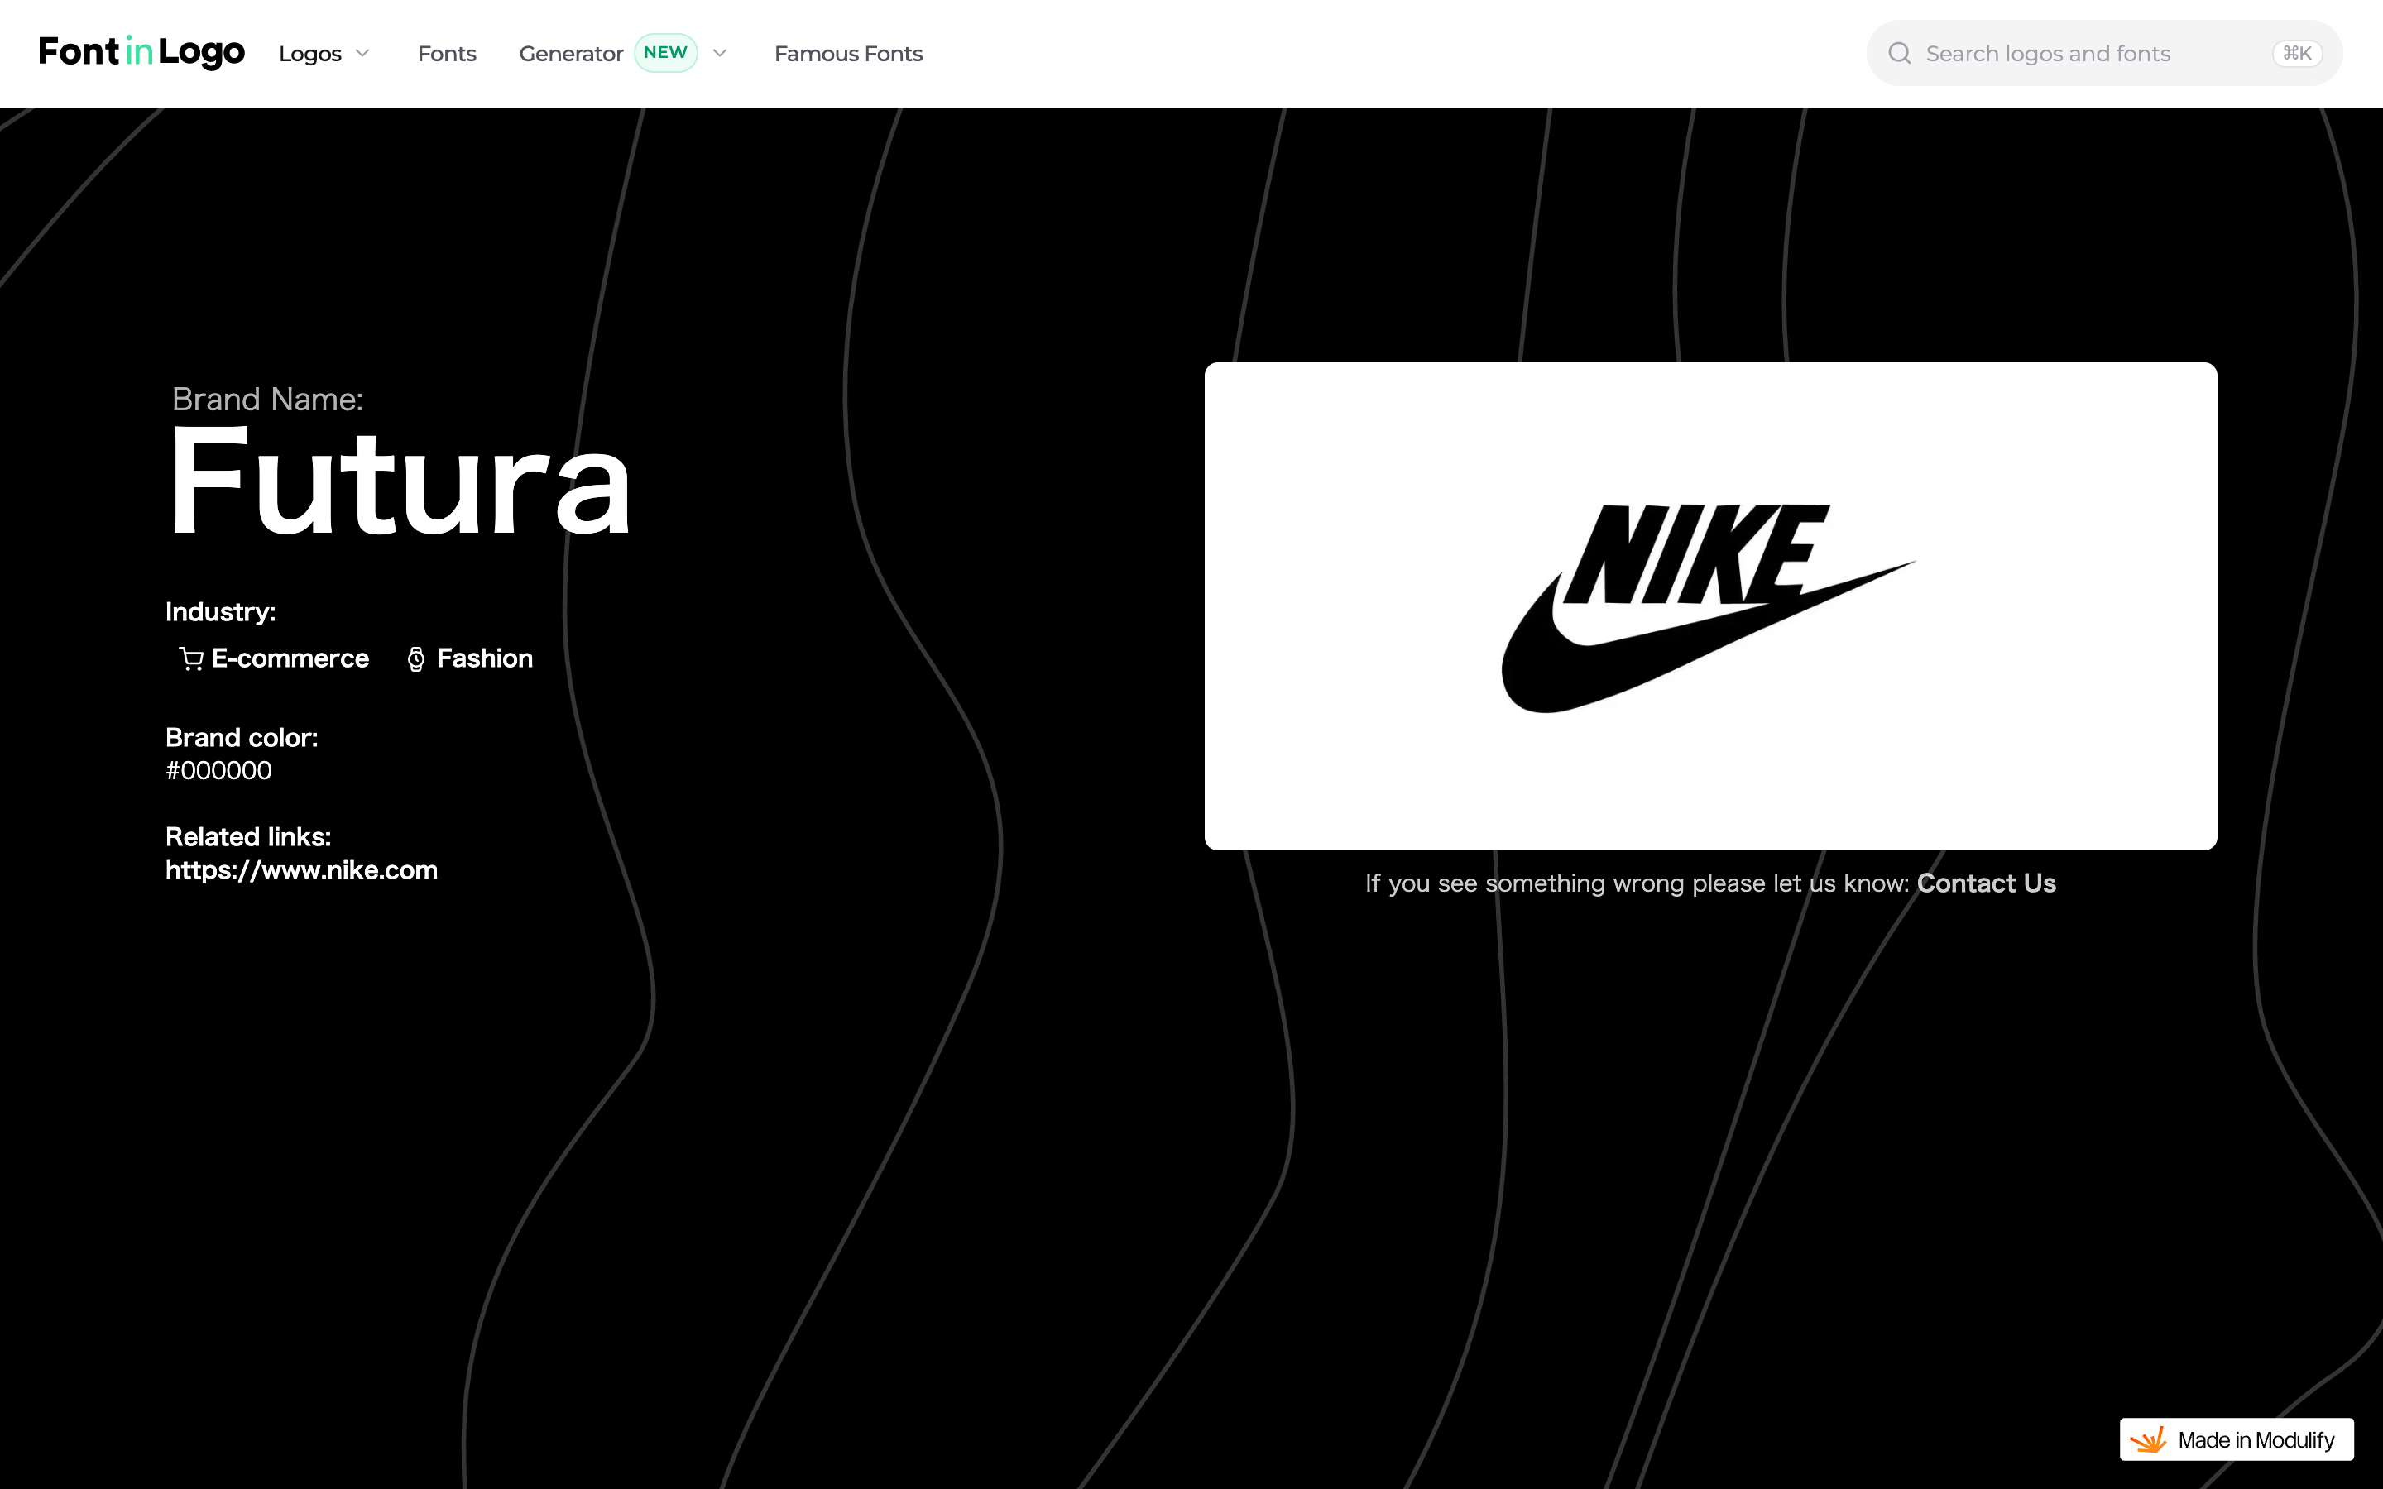Open the Famous Fonts page

(x=848, y=53)
